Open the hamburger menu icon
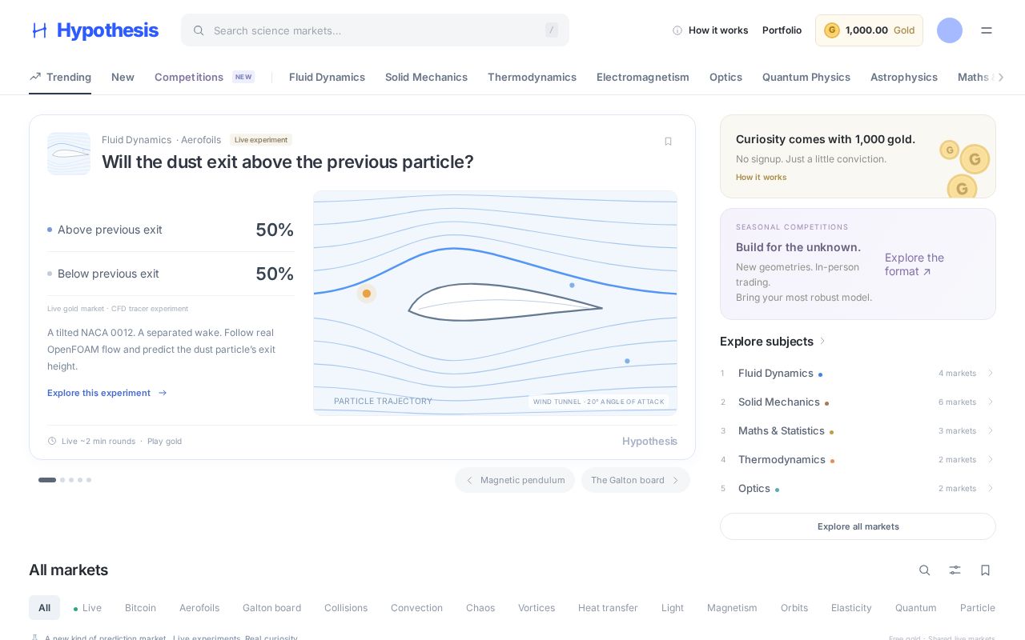 pos(987,30)
